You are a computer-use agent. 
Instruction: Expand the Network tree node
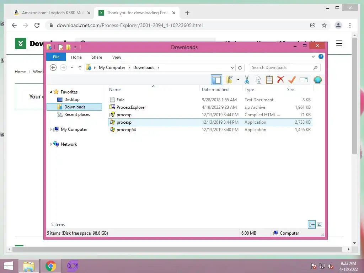[51, 144]
